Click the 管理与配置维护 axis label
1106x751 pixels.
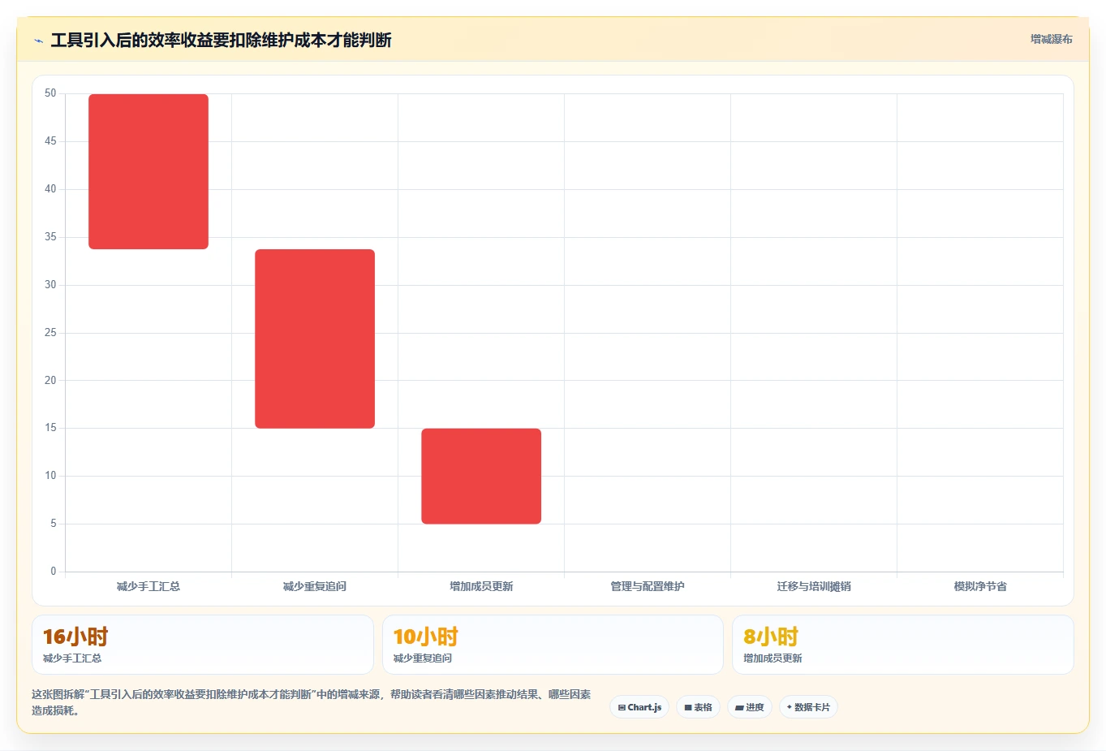[x=648, y=586]
